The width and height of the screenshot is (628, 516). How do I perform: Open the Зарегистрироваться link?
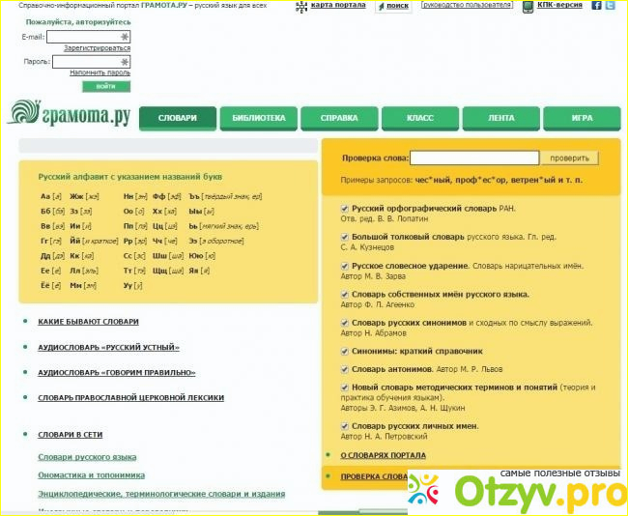(x=97, y=48)
